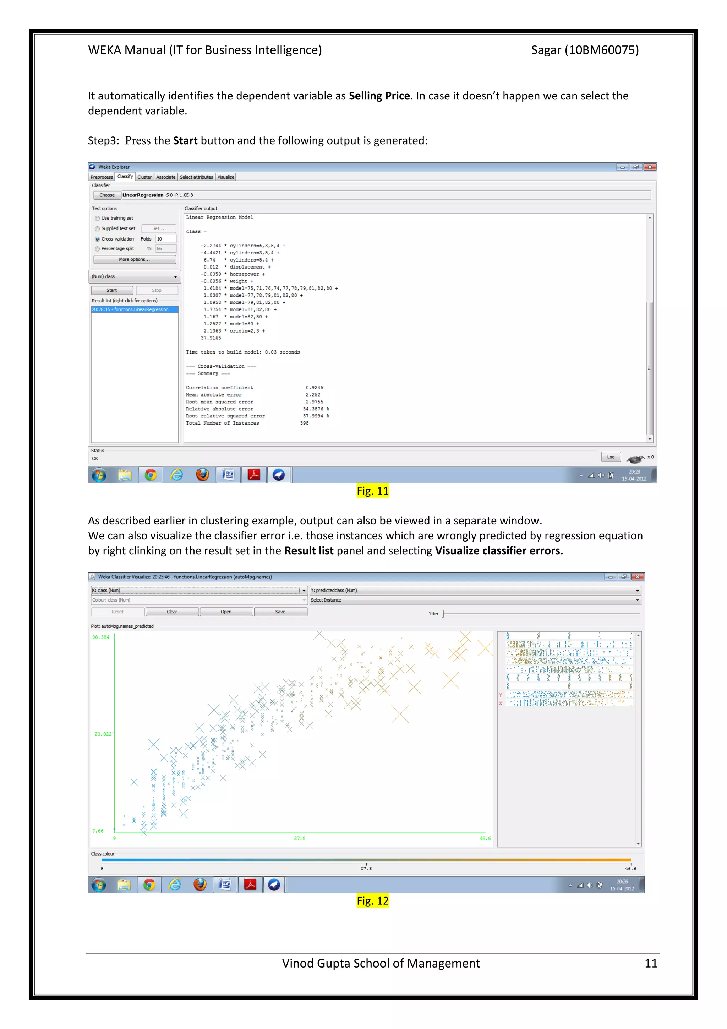
Task: Click the Percentage split value field
Action: 166,249
